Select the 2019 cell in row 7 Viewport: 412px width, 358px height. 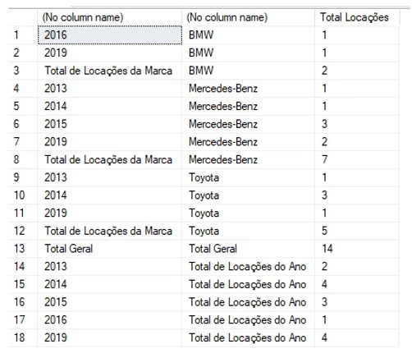(x=110, y=142)
